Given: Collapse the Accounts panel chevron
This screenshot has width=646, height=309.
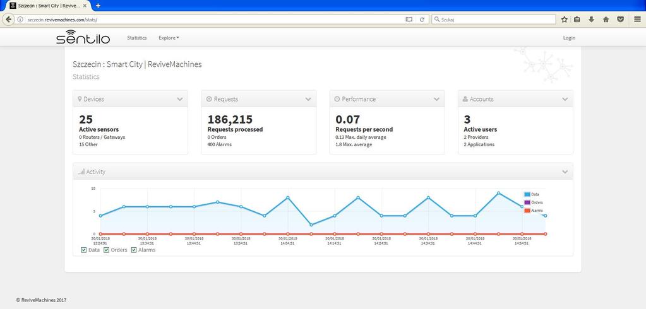Looking at the screenshot, I should (x=565, y=99).
